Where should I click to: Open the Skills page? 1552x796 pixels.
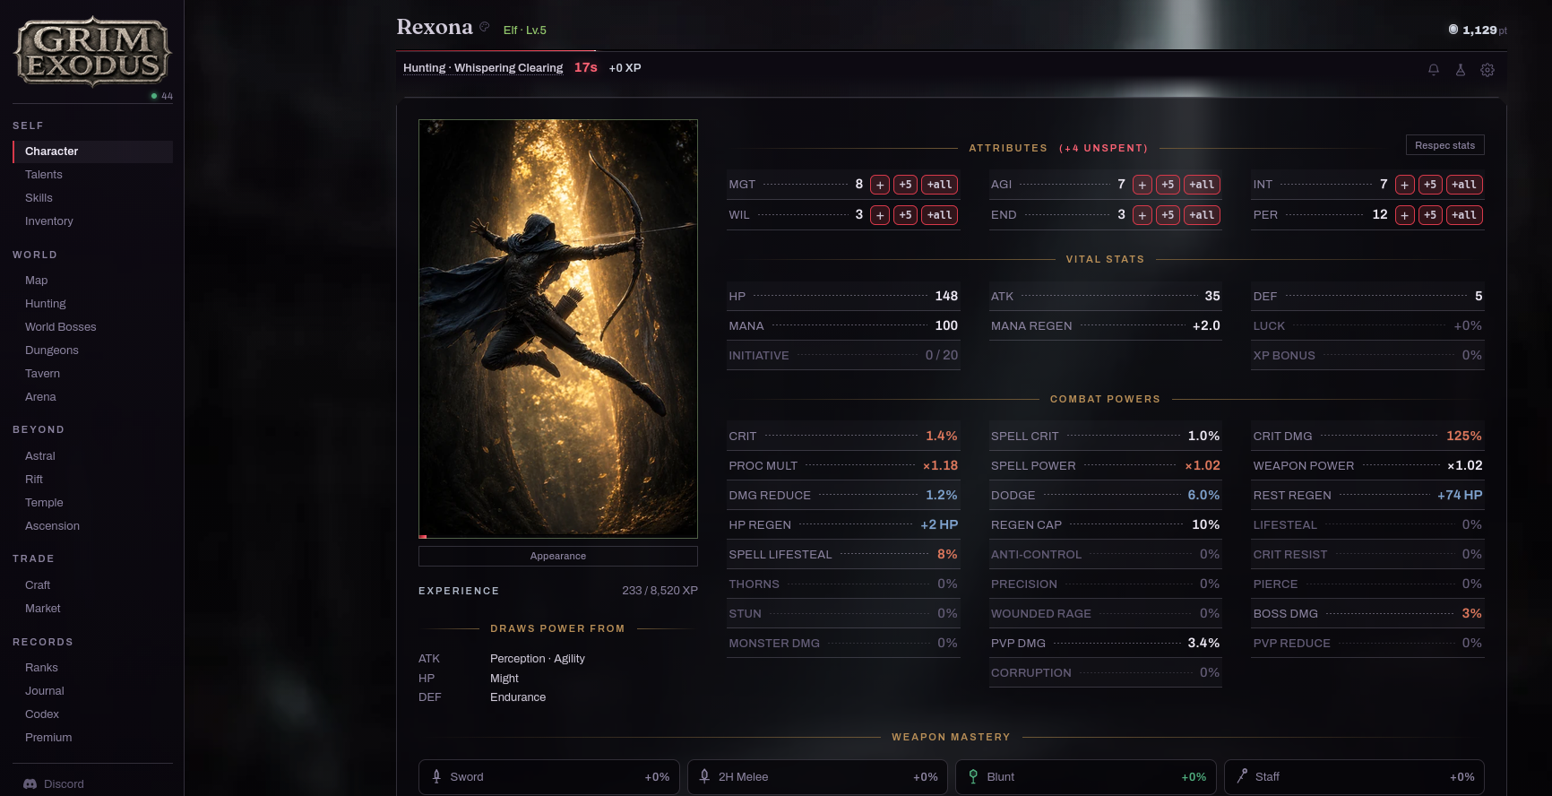[93, 198]
